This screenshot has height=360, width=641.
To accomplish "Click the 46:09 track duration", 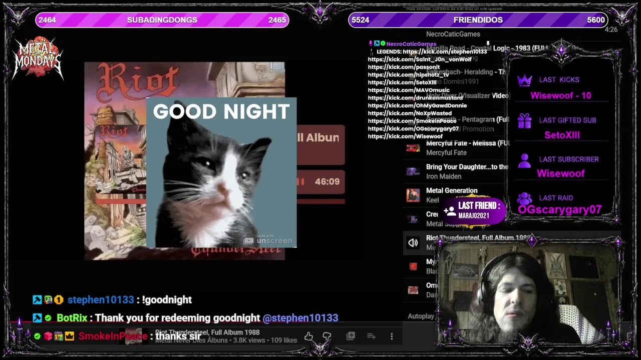I will [327, 181].
